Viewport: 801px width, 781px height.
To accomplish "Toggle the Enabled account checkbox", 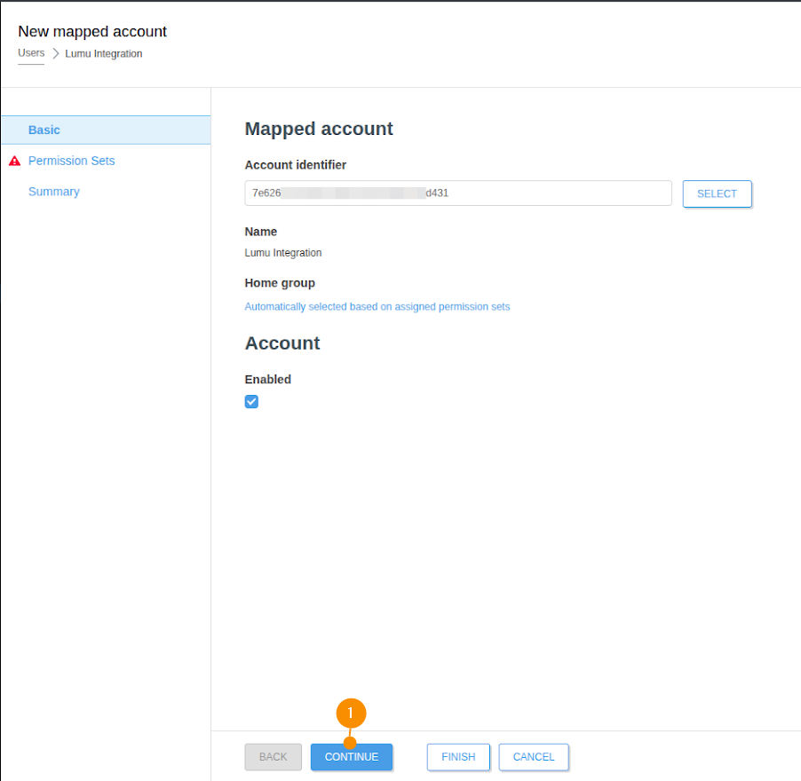I will click(251, 402).
